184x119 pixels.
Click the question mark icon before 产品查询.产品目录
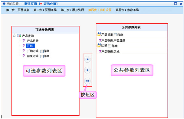100,40
